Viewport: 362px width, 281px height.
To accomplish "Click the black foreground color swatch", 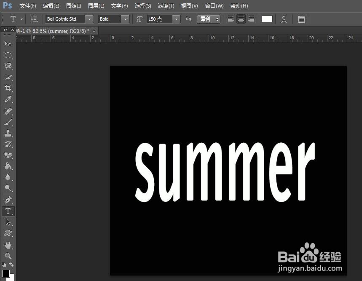I will (x=5, y=273).
